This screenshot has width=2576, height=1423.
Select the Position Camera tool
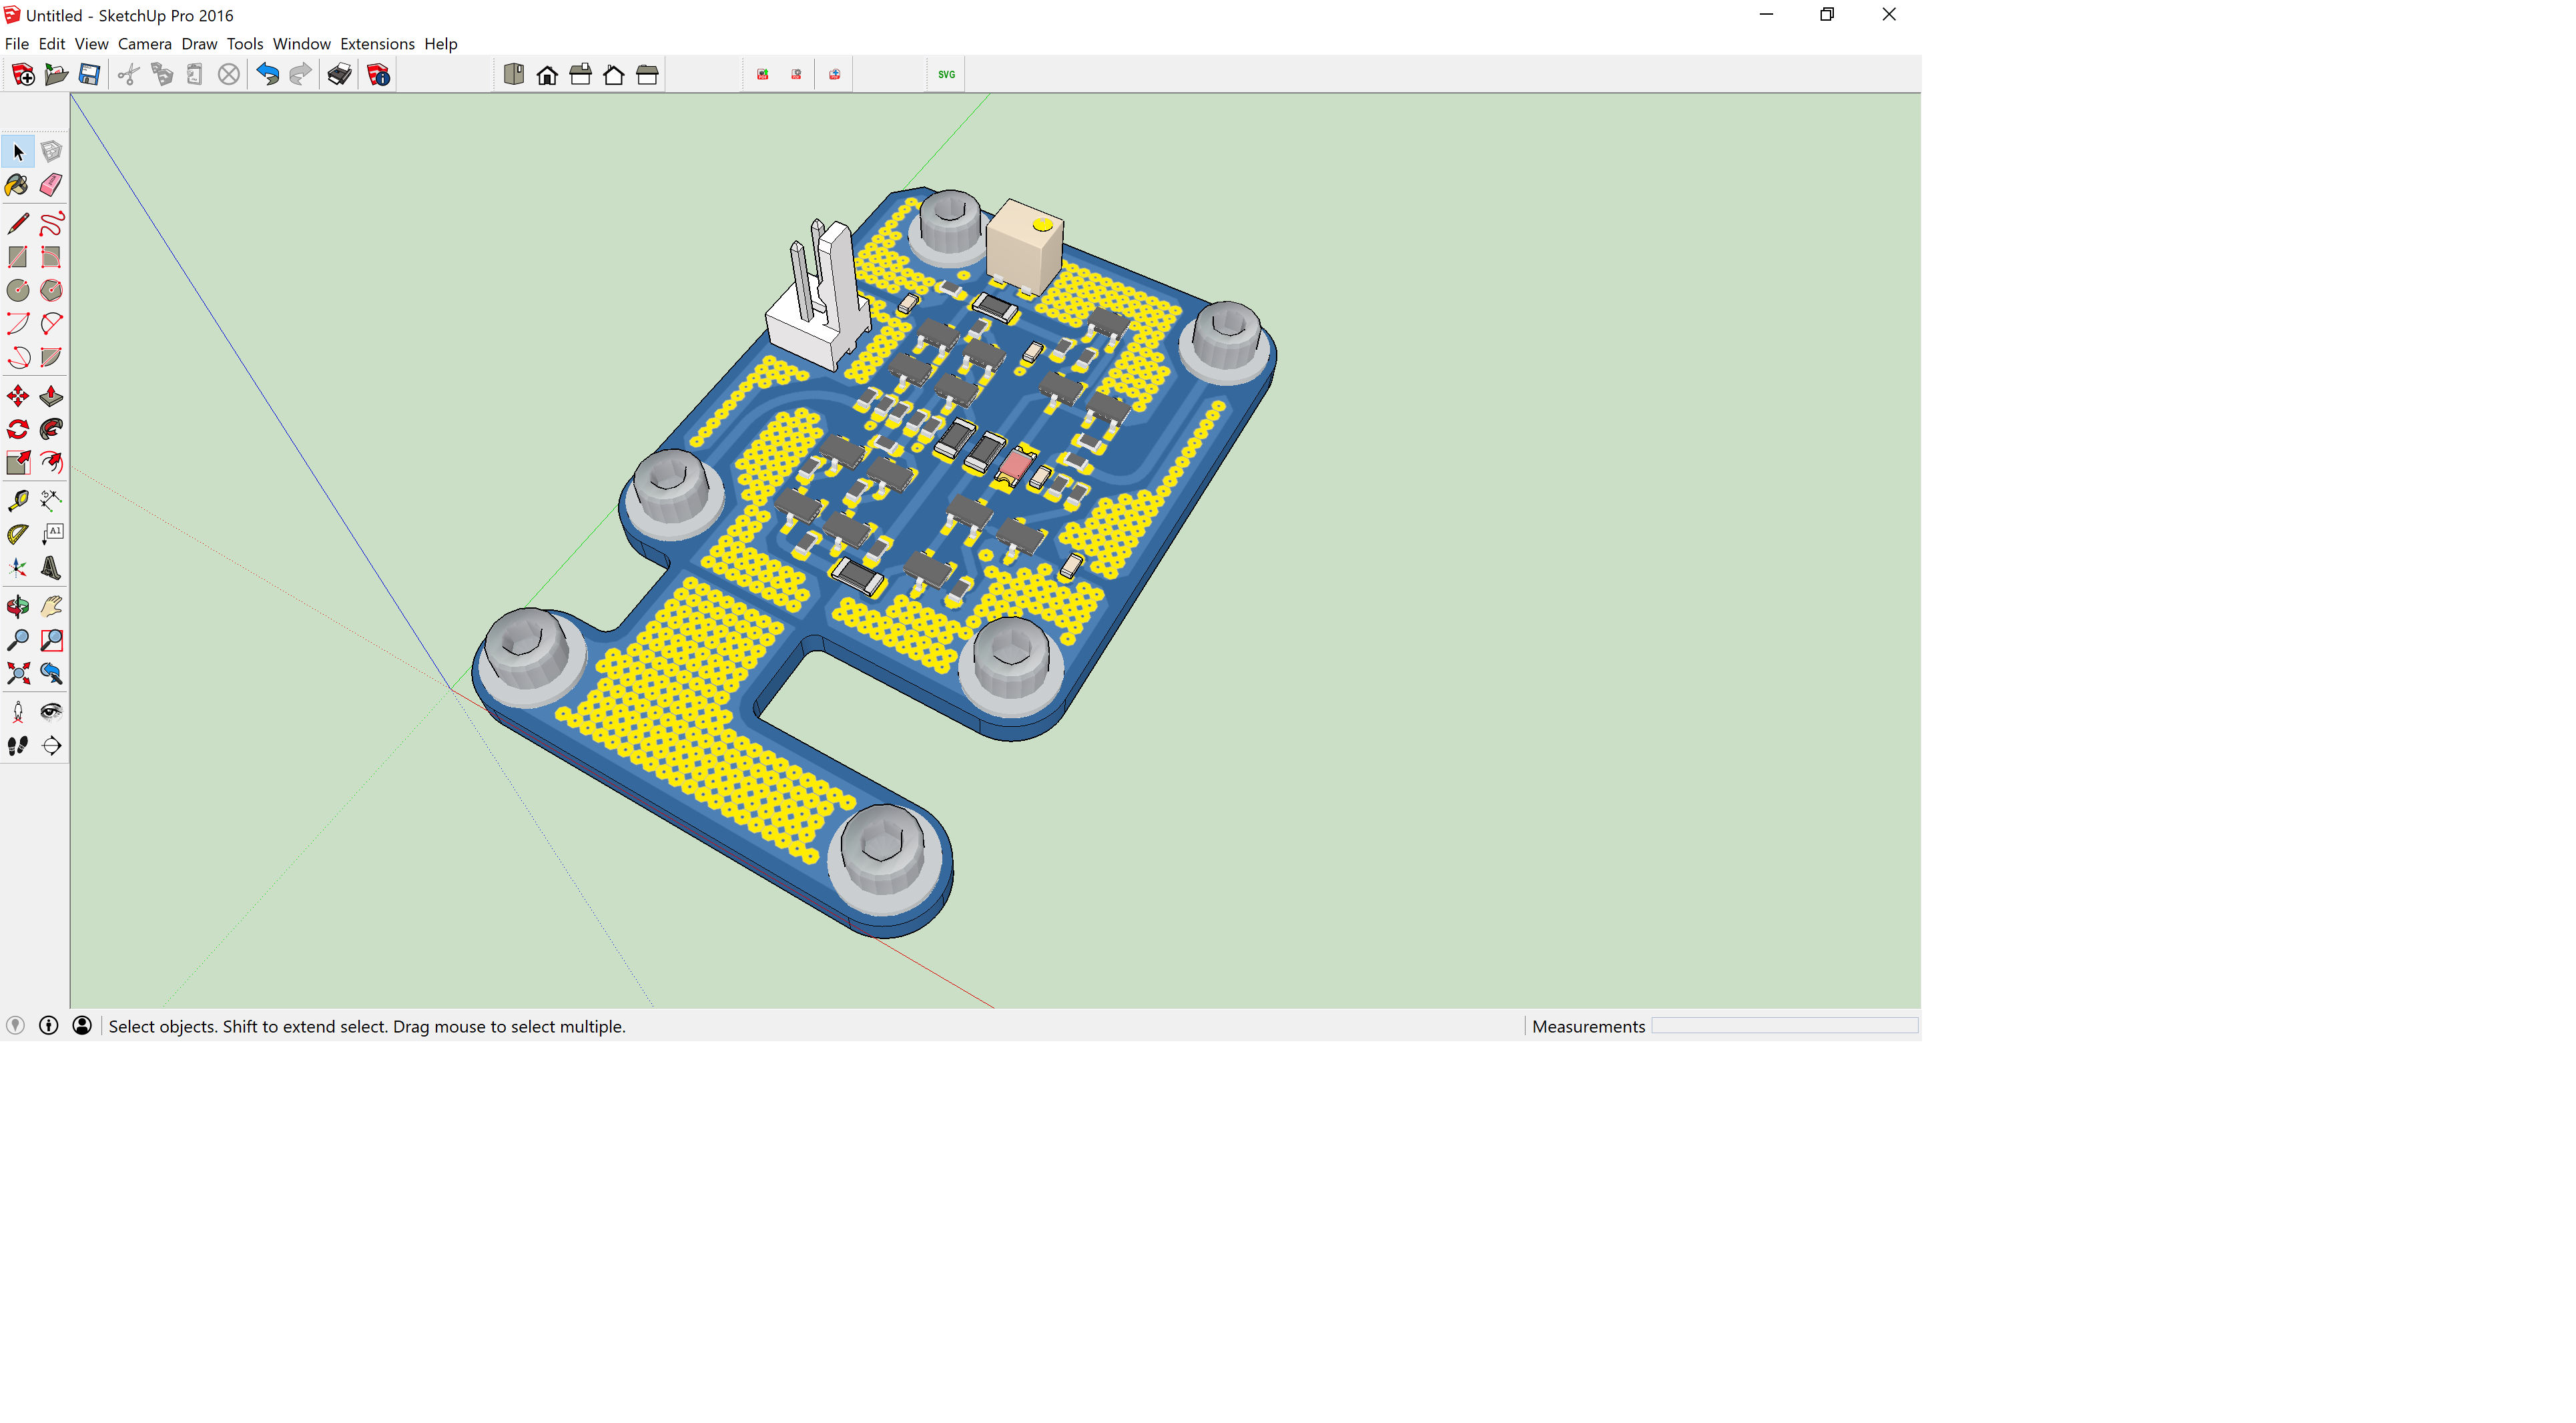[18, 712]
